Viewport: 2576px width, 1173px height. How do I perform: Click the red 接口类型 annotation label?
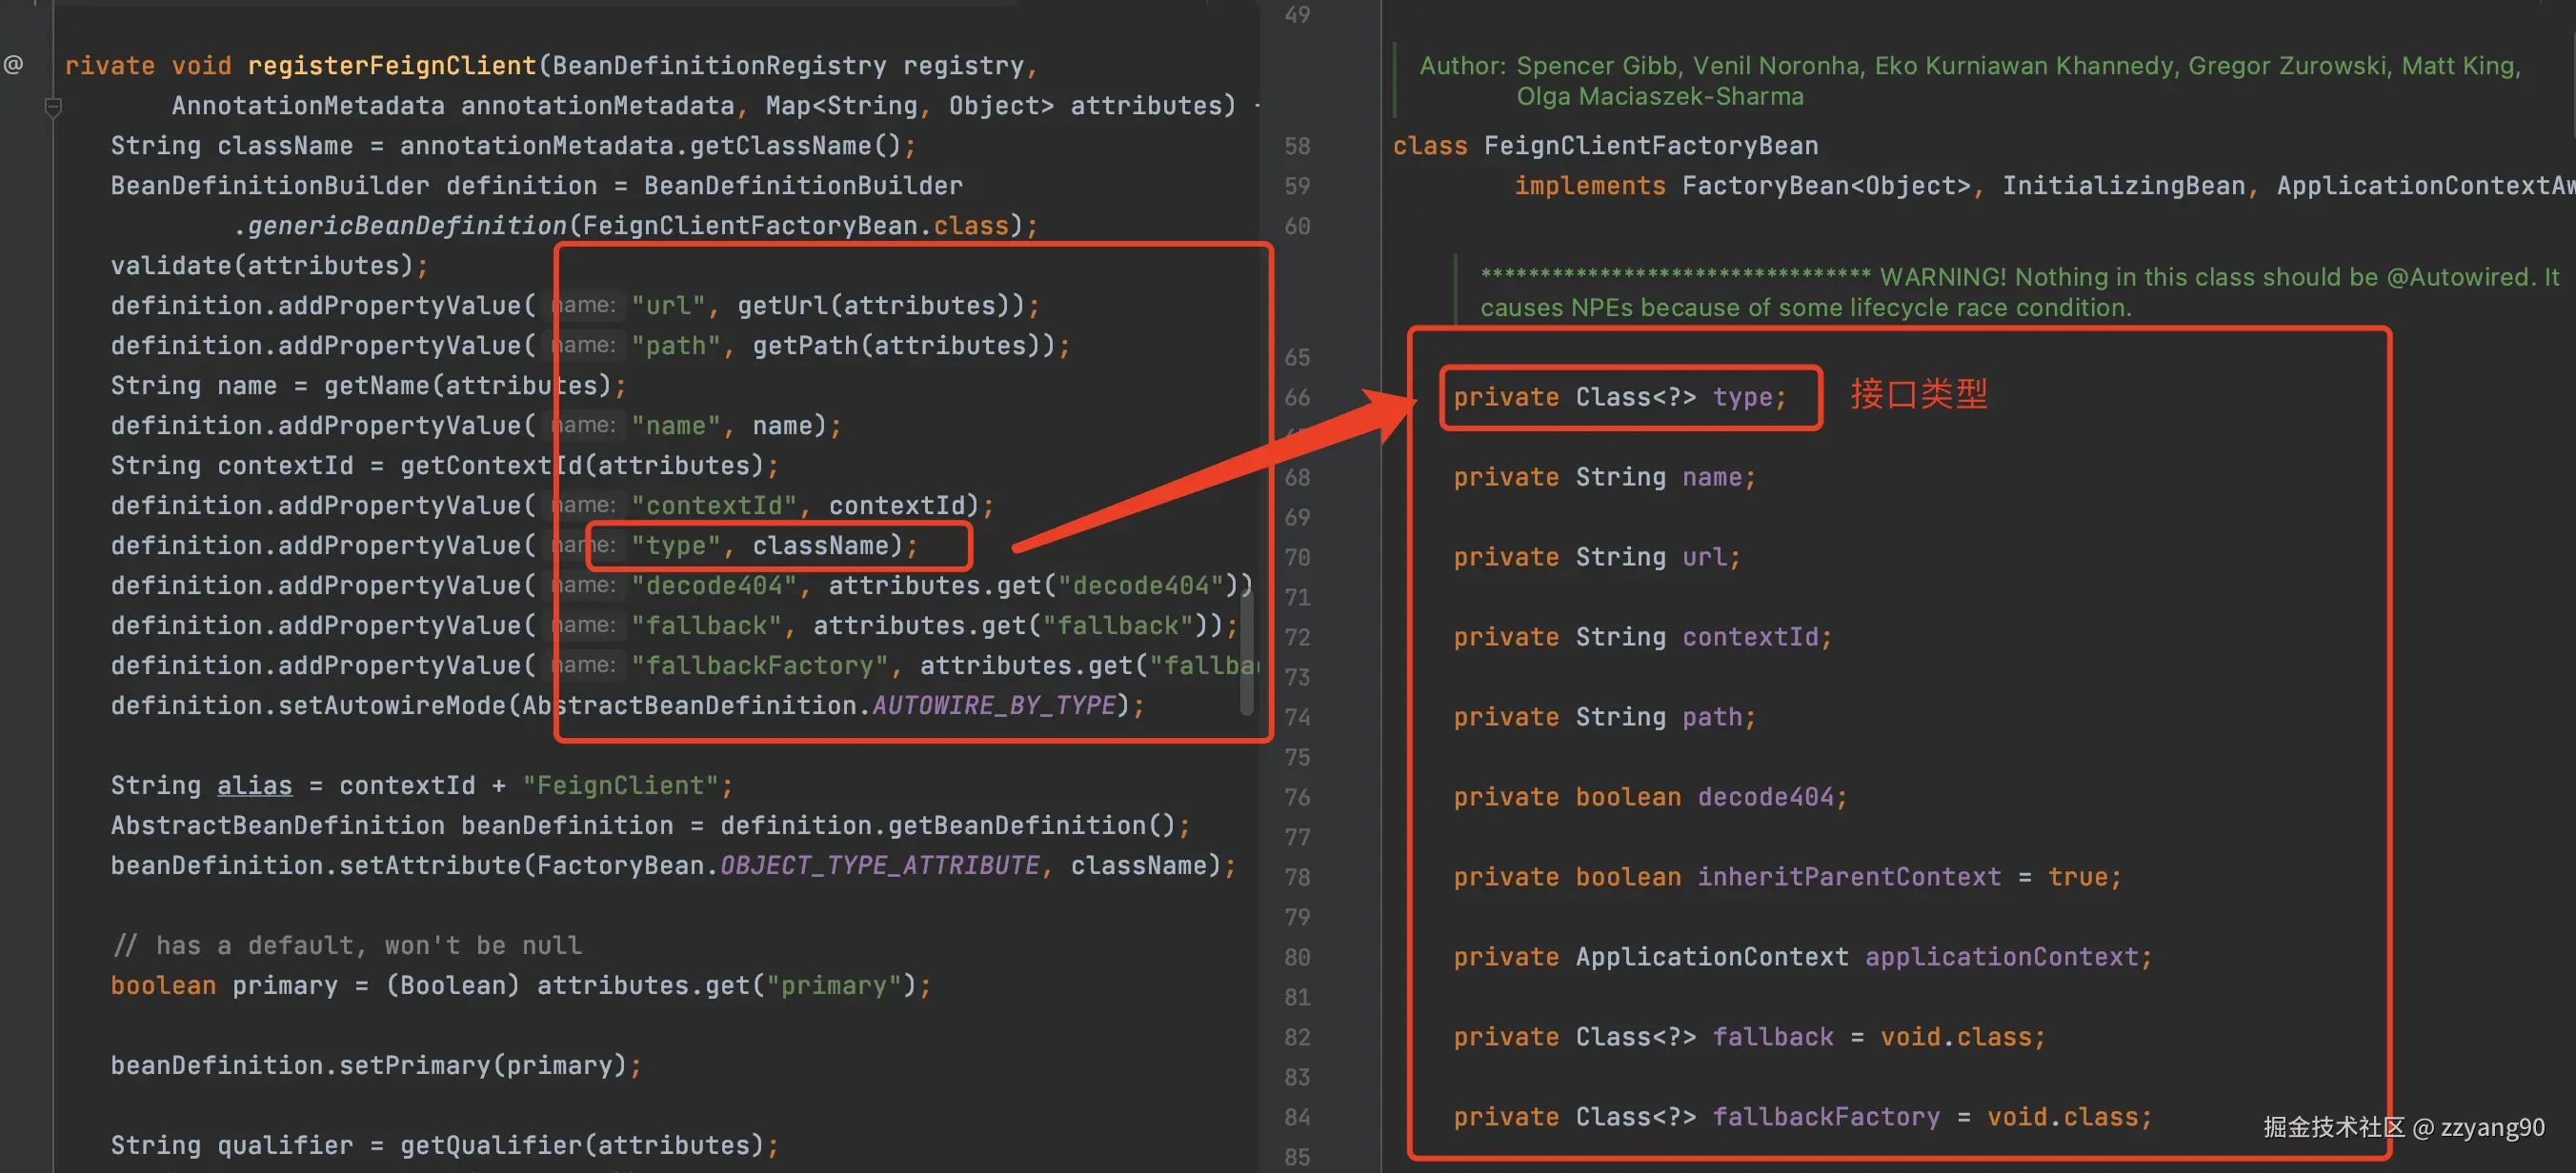click(x=1918, y=395)
